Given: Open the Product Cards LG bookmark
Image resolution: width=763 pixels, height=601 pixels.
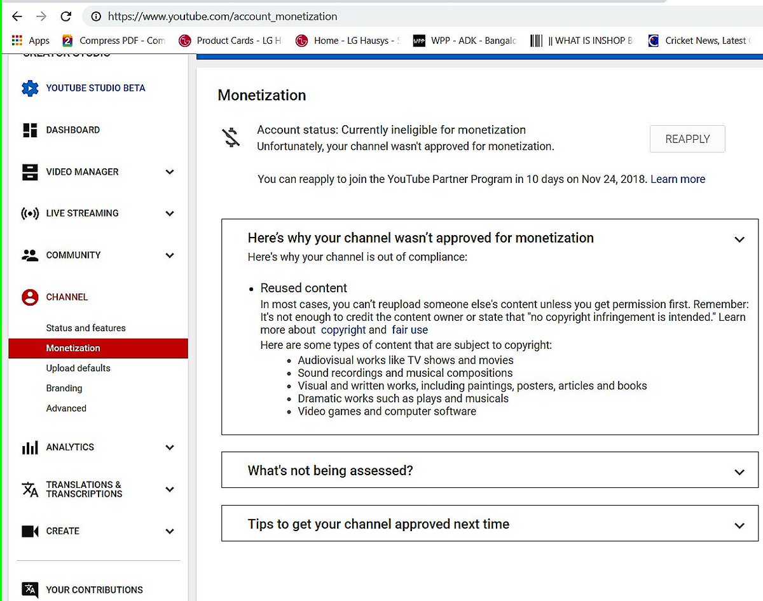Looking at the screenshot, I should point(230,41).
